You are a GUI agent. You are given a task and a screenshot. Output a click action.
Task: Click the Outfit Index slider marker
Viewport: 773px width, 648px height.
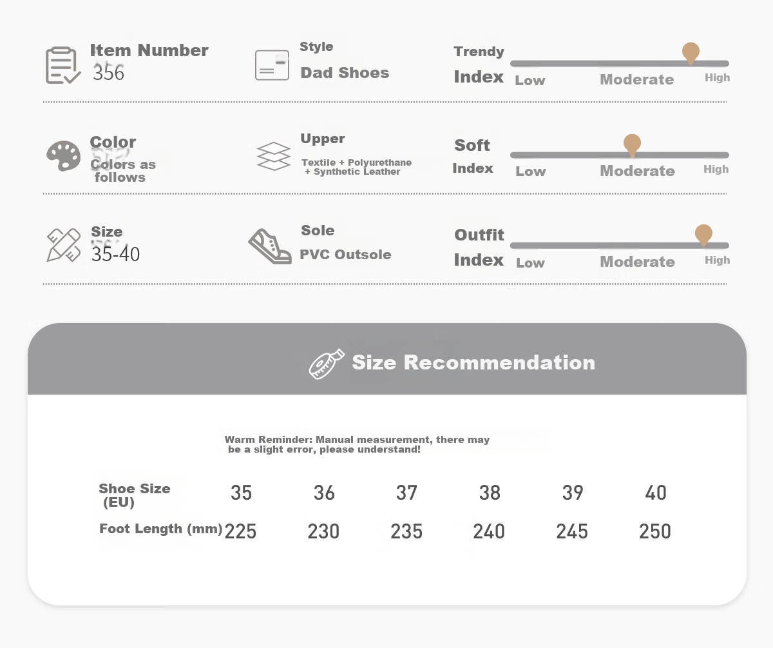(703, 235)
